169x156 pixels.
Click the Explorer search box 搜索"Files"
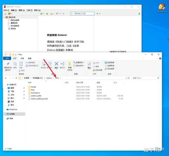pos(146,78)
